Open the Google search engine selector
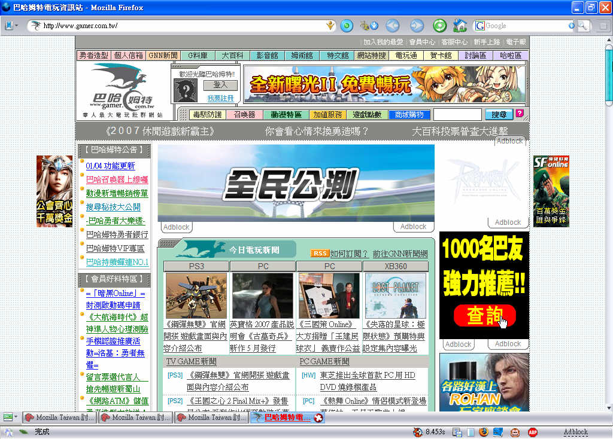This screenshot has height=439, width=613. pos(480,26)
